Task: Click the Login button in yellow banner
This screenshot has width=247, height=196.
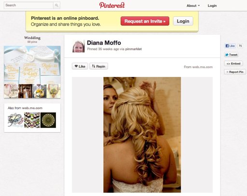Action: (x=183, y=21)
